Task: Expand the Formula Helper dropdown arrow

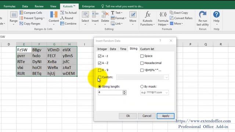Action: coord(167,25)
